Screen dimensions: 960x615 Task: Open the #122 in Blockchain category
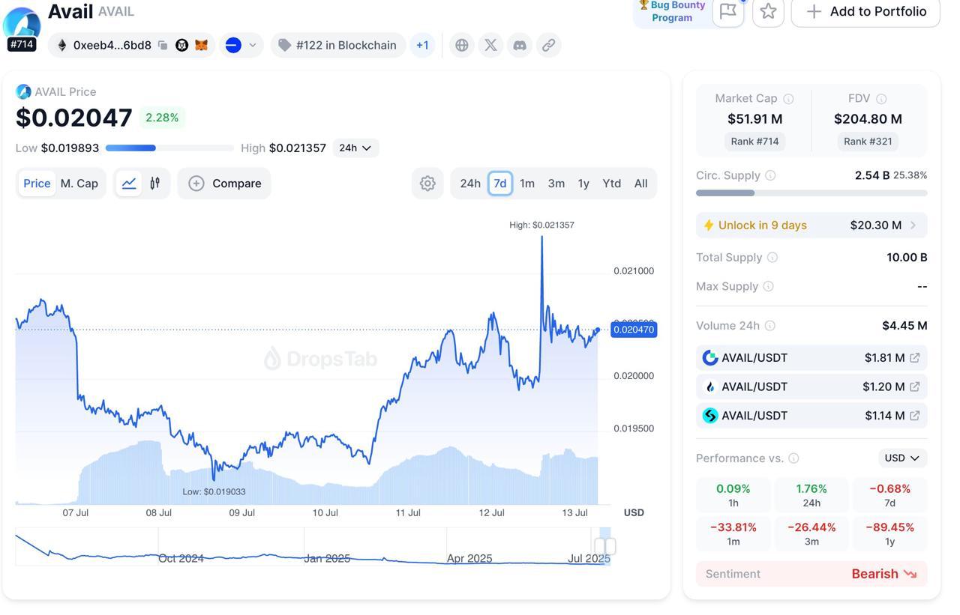click(x=338, y=46)
